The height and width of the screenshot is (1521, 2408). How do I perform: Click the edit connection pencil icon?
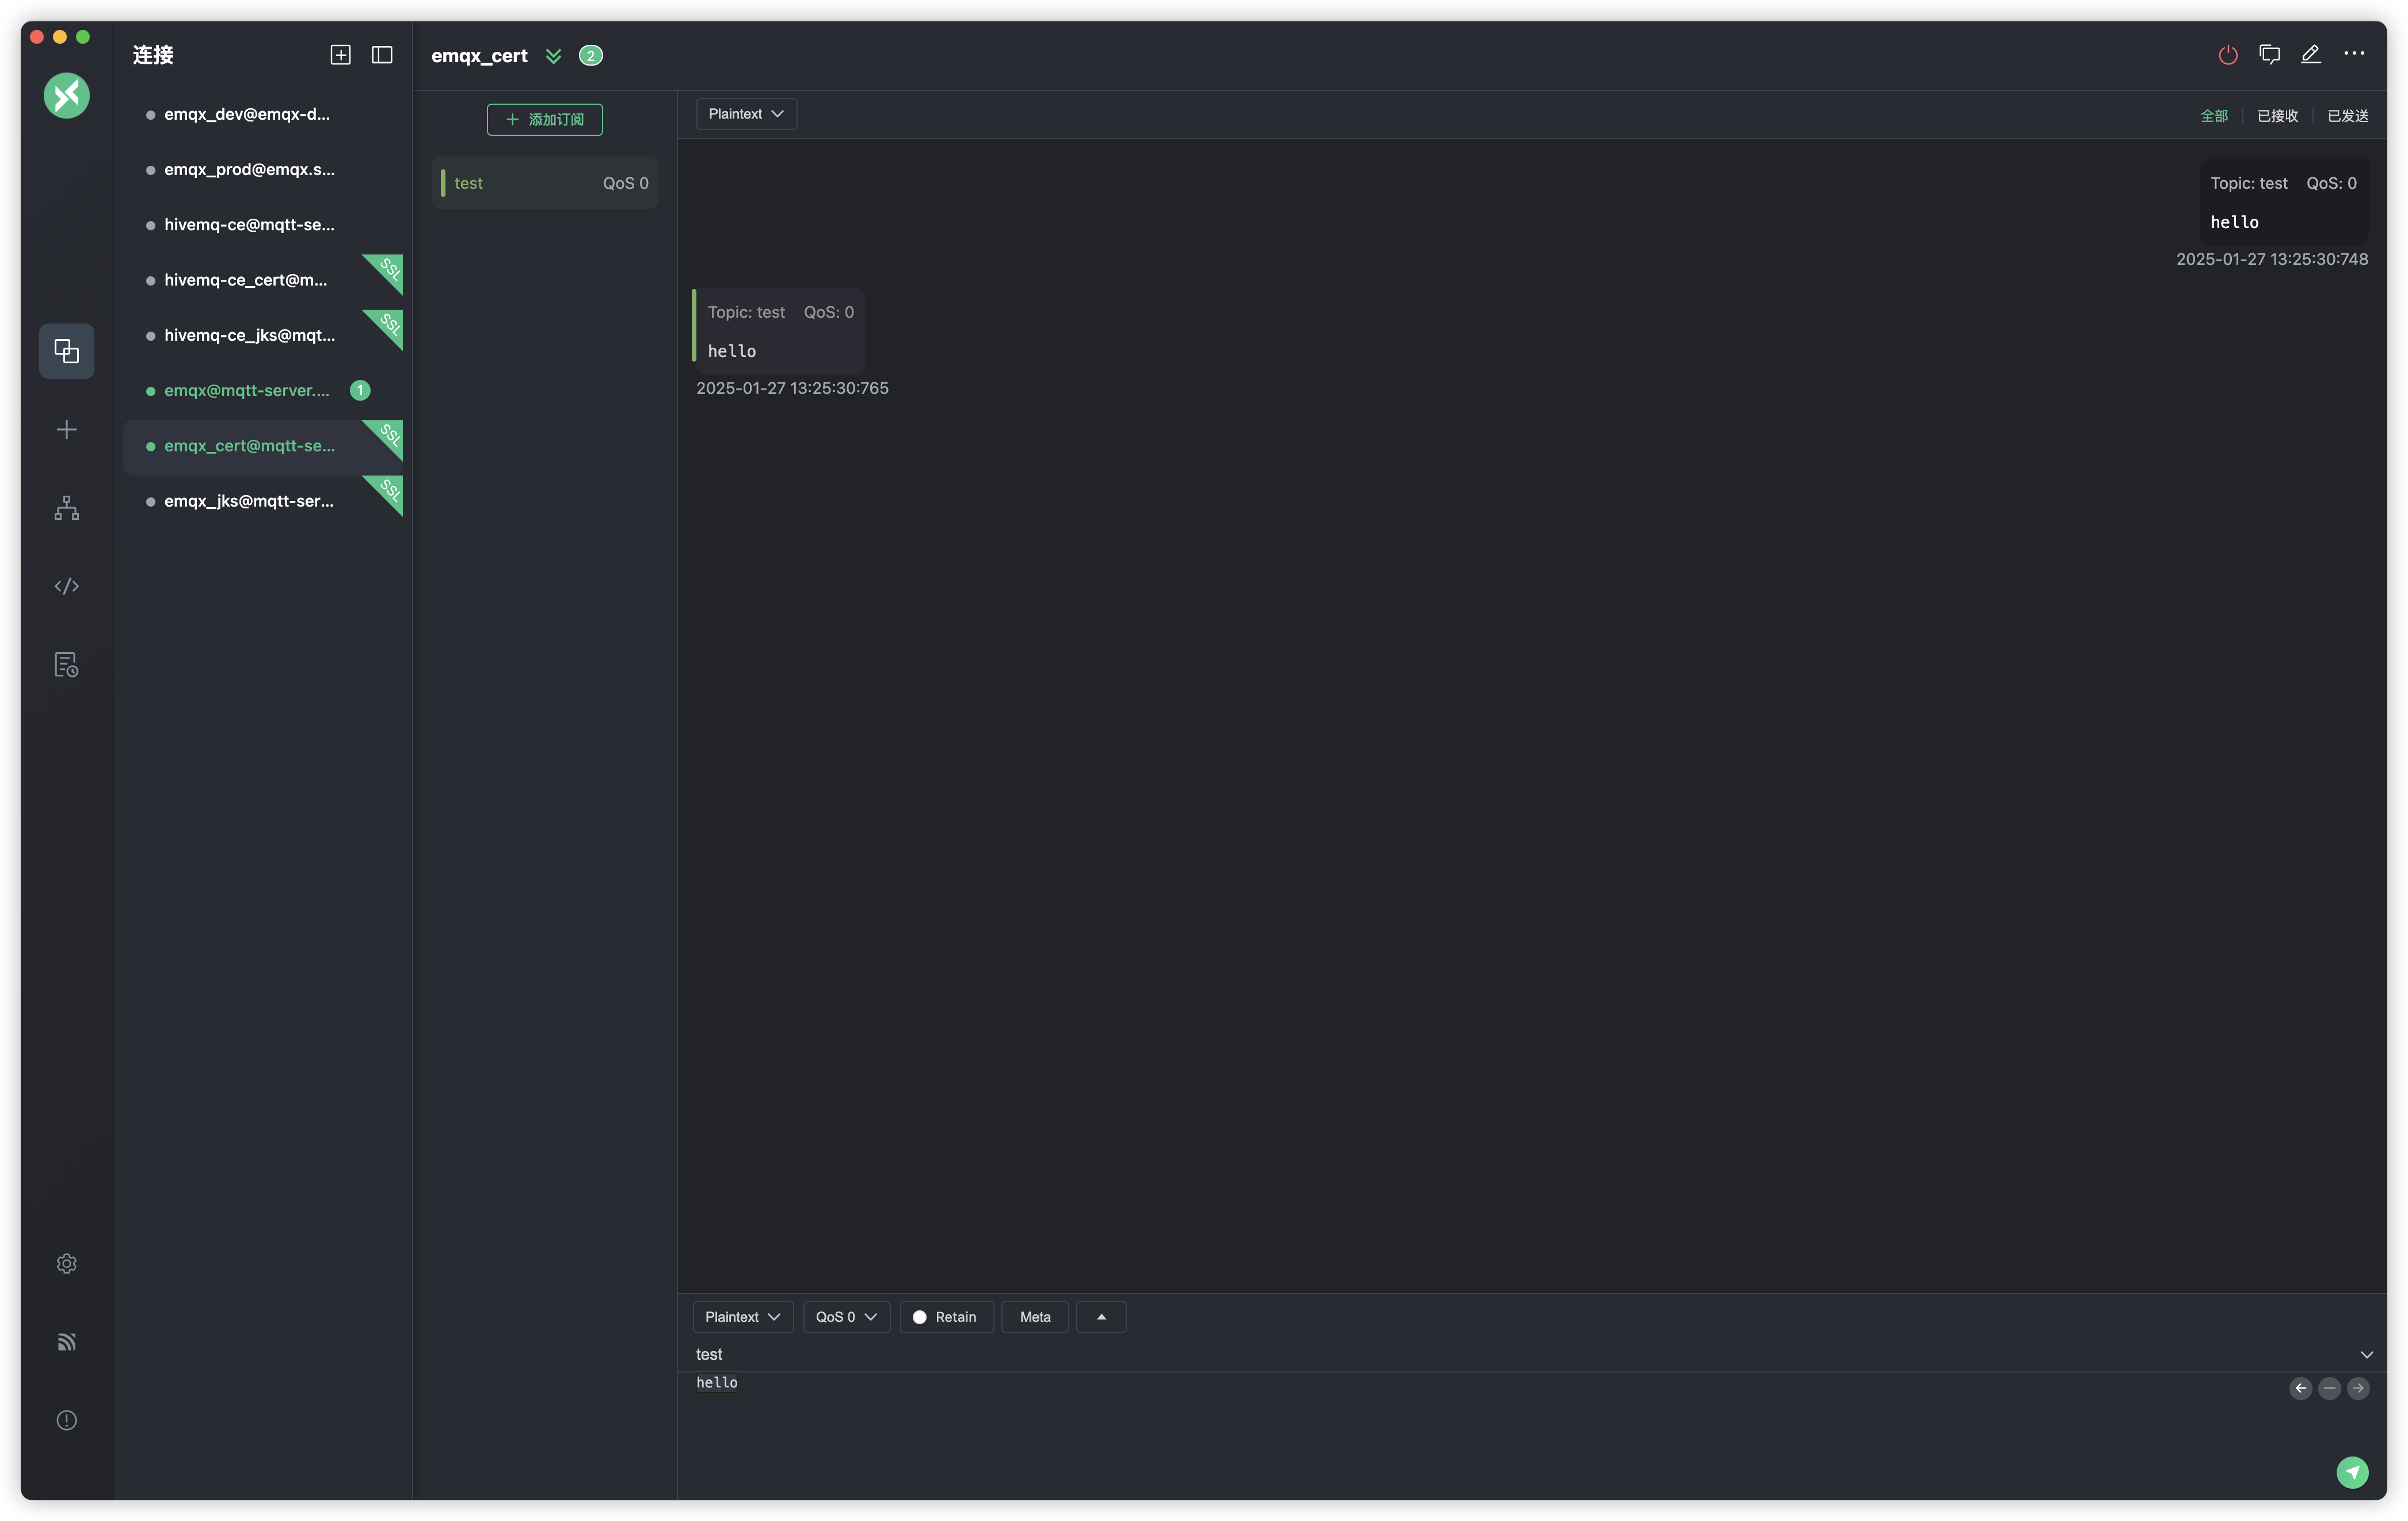click(2311, 55)
